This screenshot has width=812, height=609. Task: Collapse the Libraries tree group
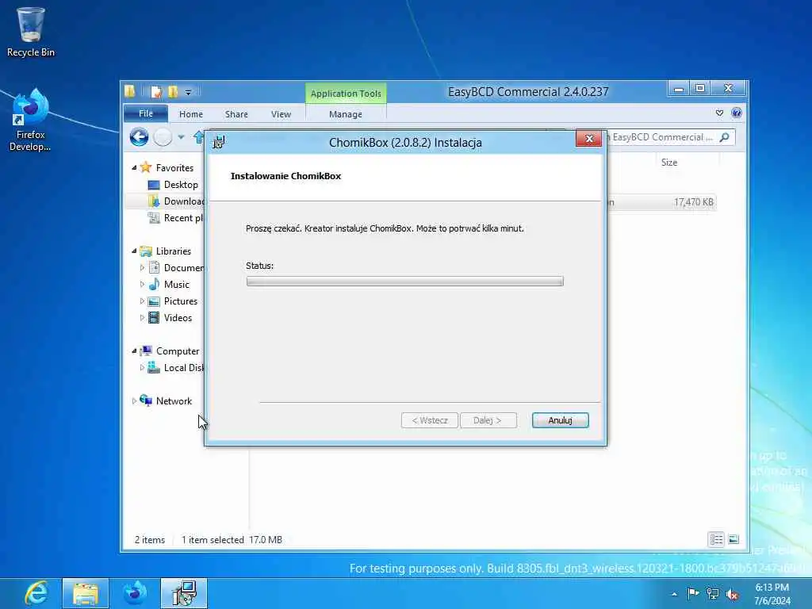coord(134,251)
